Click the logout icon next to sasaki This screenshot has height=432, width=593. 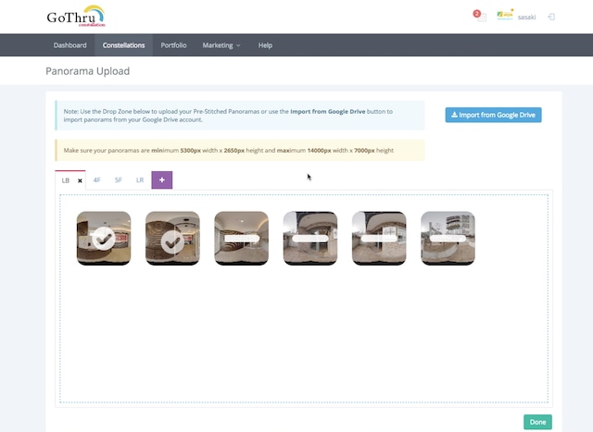(551, 17)
